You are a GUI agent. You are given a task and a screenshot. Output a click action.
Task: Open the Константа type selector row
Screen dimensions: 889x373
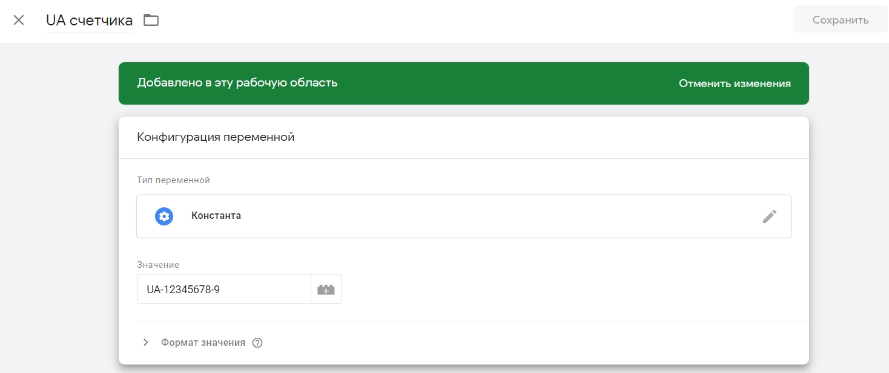463,216
